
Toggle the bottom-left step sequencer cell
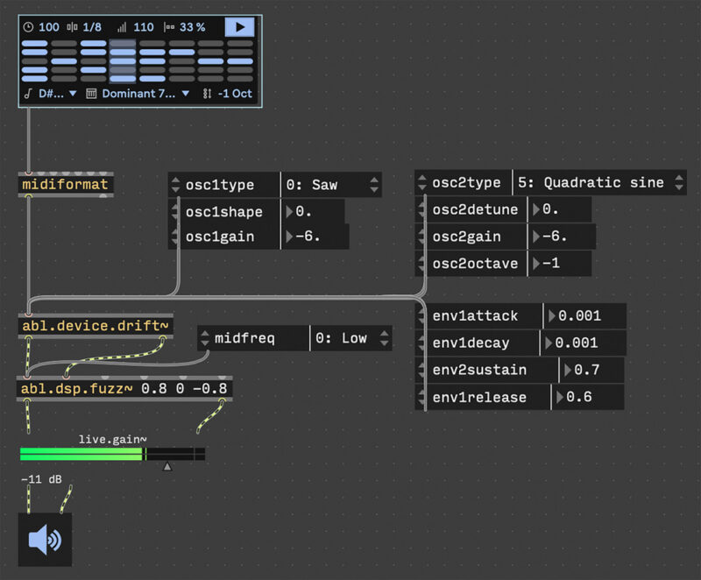coord(34,78)
